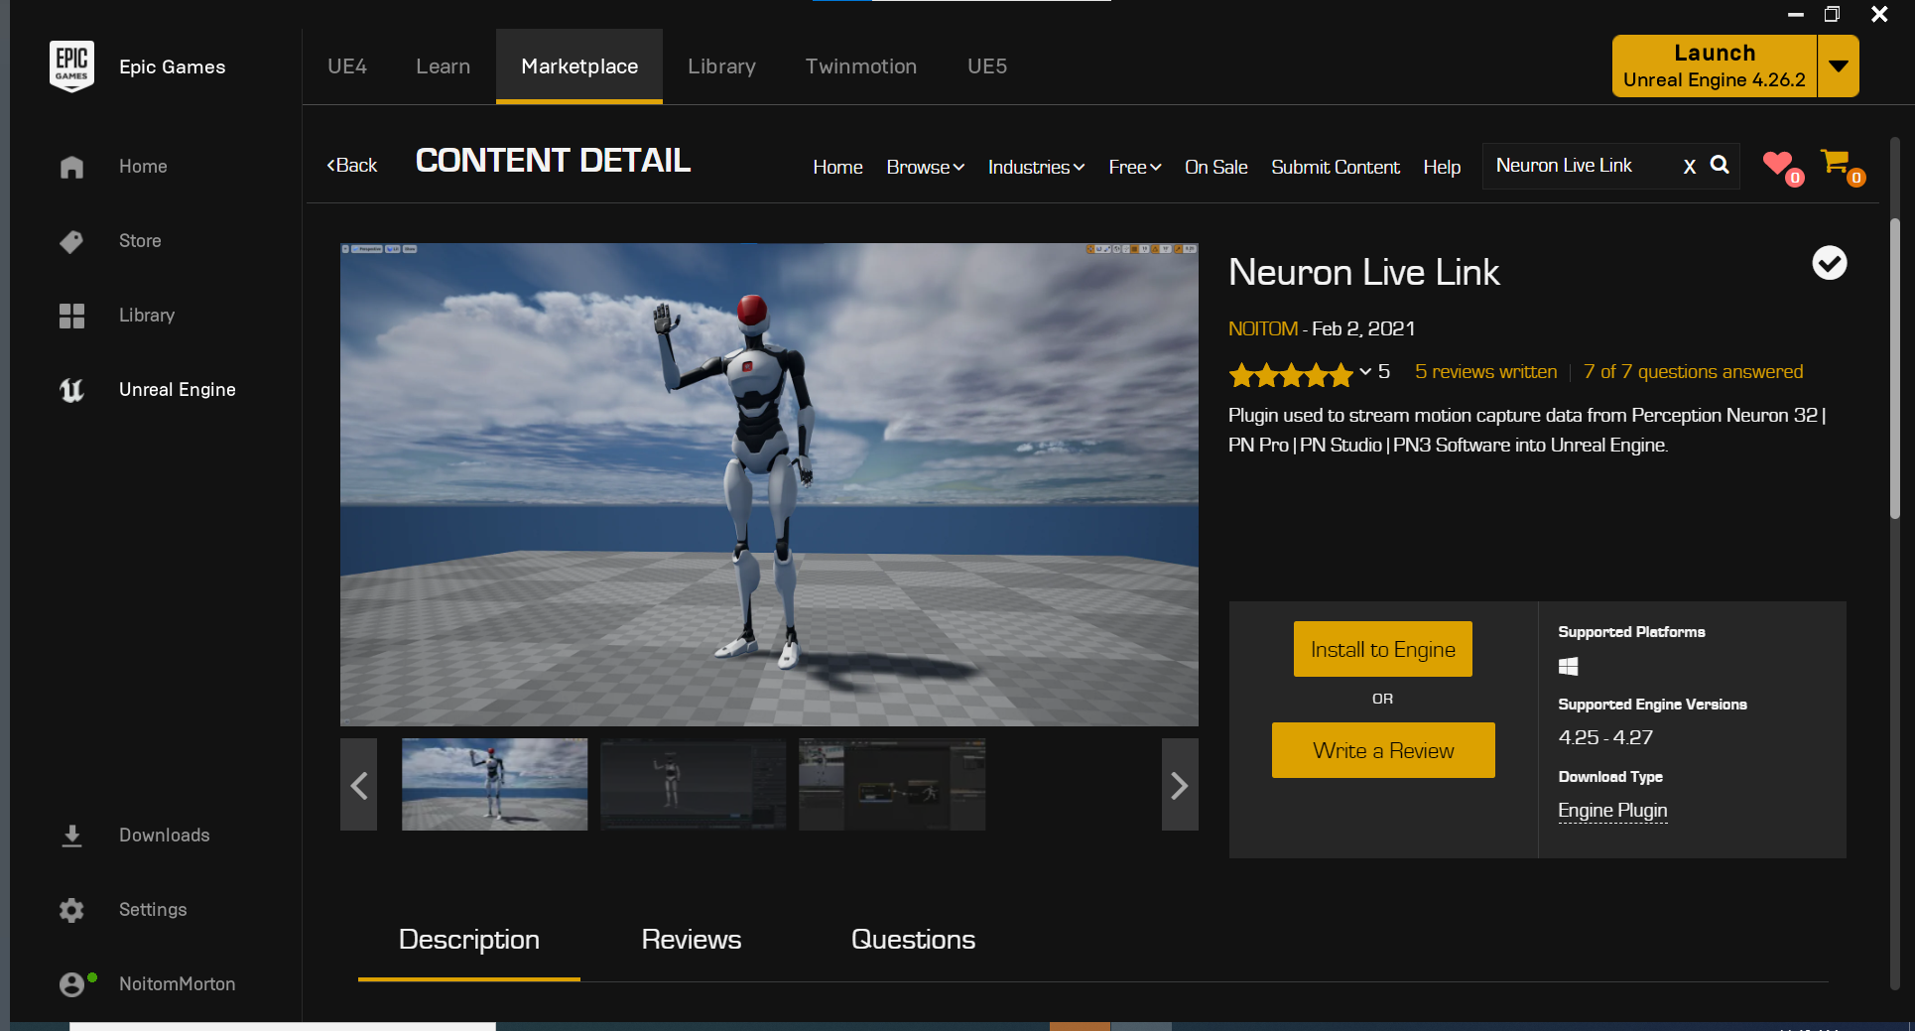
Task: Open the On Sale link
Action: coord(1215,168)
